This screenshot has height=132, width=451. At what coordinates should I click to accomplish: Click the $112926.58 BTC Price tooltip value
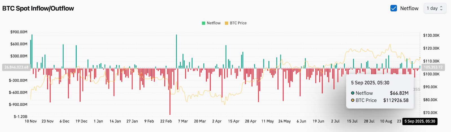(396, 100)
